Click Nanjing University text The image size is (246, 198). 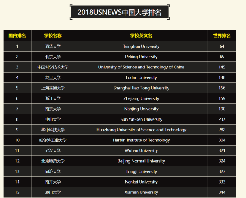tap(141, 109)
